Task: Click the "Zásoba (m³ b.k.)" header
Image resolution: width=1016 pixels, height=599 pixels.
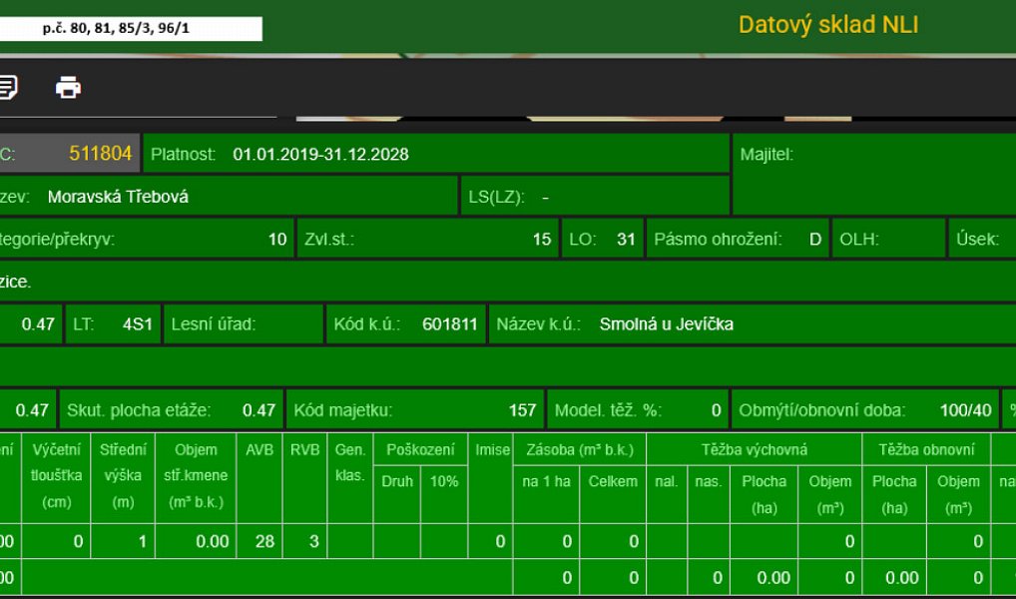Action: point(580,450)
